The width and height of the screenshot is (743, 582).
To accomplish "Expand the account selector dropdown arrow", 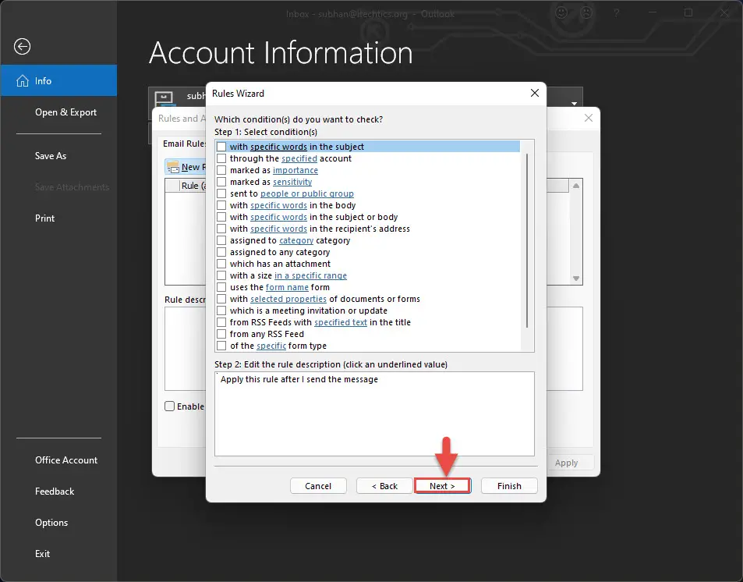I will 574,104.
